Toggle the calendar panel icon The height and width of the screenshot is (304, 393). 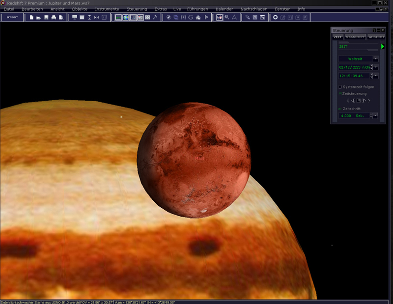(x=140, y=17)
